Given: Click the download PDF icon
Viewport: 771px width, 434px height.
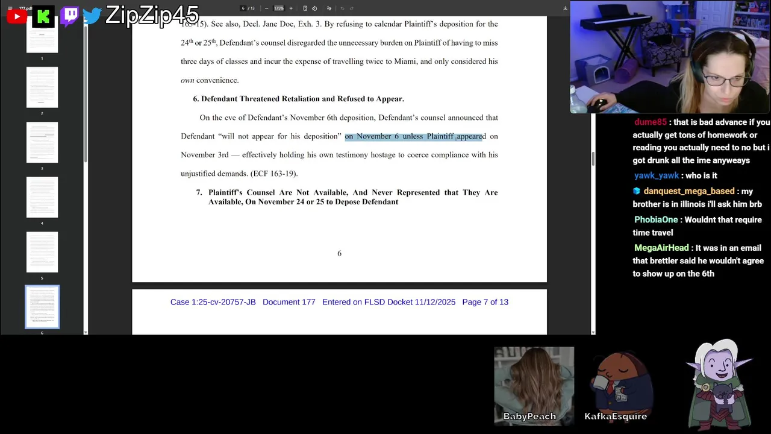Looking at the screenshot, I should (x=565, y=8).
